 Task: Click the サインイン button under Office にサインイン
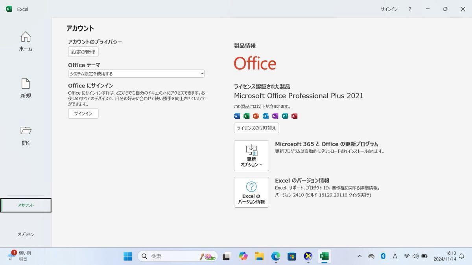[x=83, y=113]
